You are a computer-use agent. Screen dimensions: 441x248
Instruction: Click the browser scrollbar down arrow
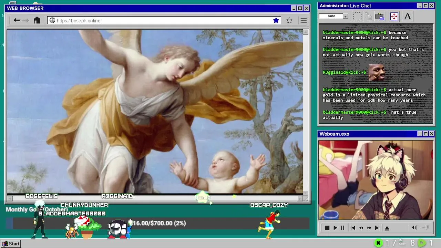[305, 193]
